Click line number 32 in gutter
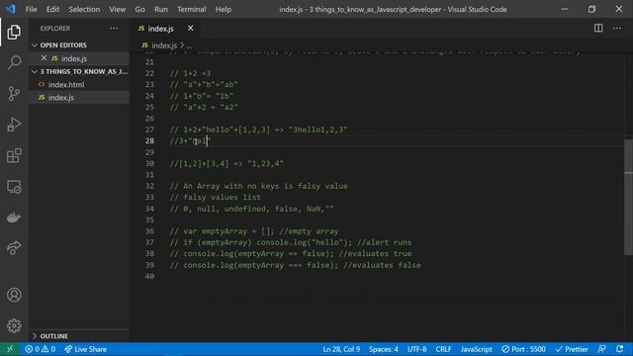This screenshot has width=633, height=356. coord(149,186)
